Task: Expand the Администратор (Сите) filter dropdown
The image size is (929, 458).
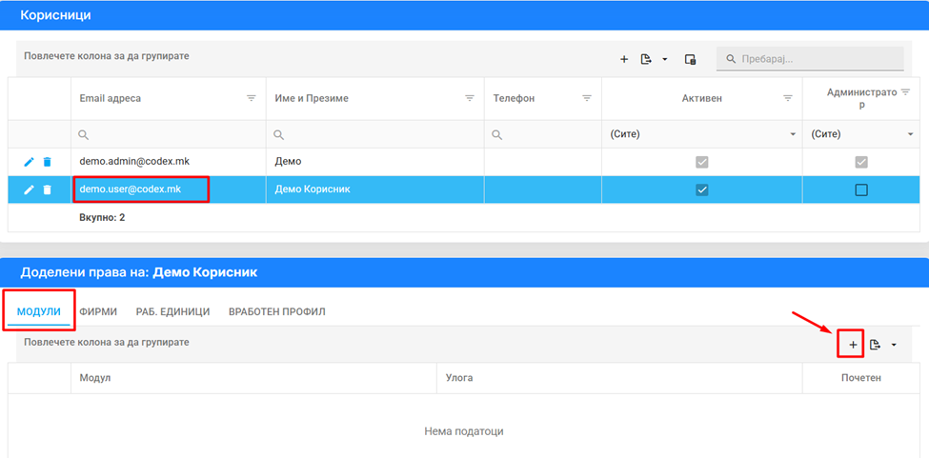Action: [910, 135]
